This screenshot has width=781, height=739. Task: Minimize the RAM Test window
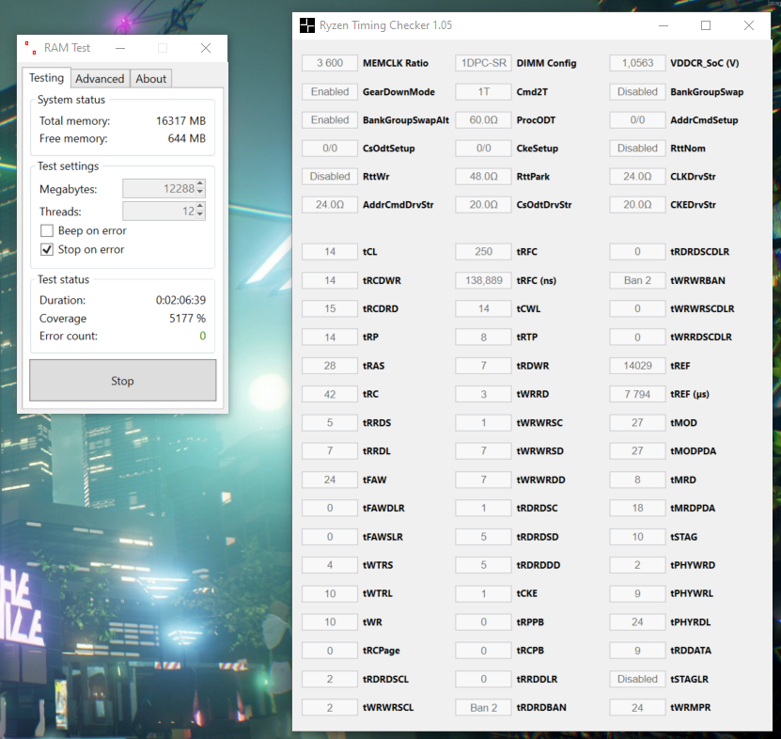(x=120, y=48)
